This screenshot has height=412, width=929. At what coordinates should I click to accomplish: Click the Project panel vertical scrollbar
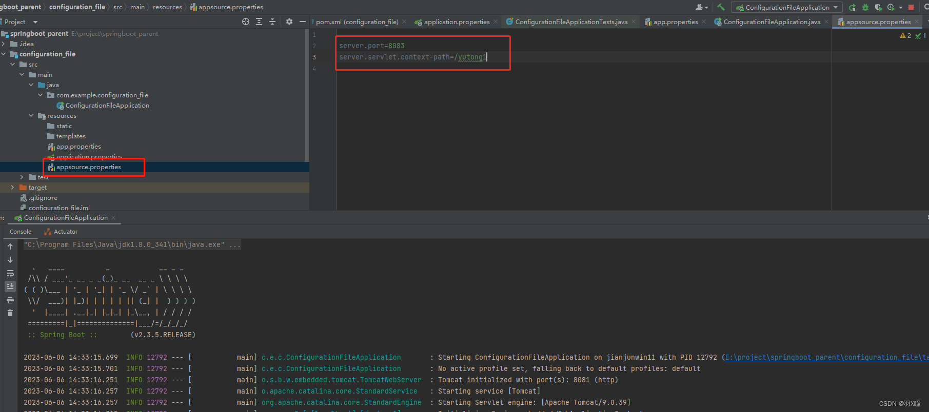(x=307, y=95)
